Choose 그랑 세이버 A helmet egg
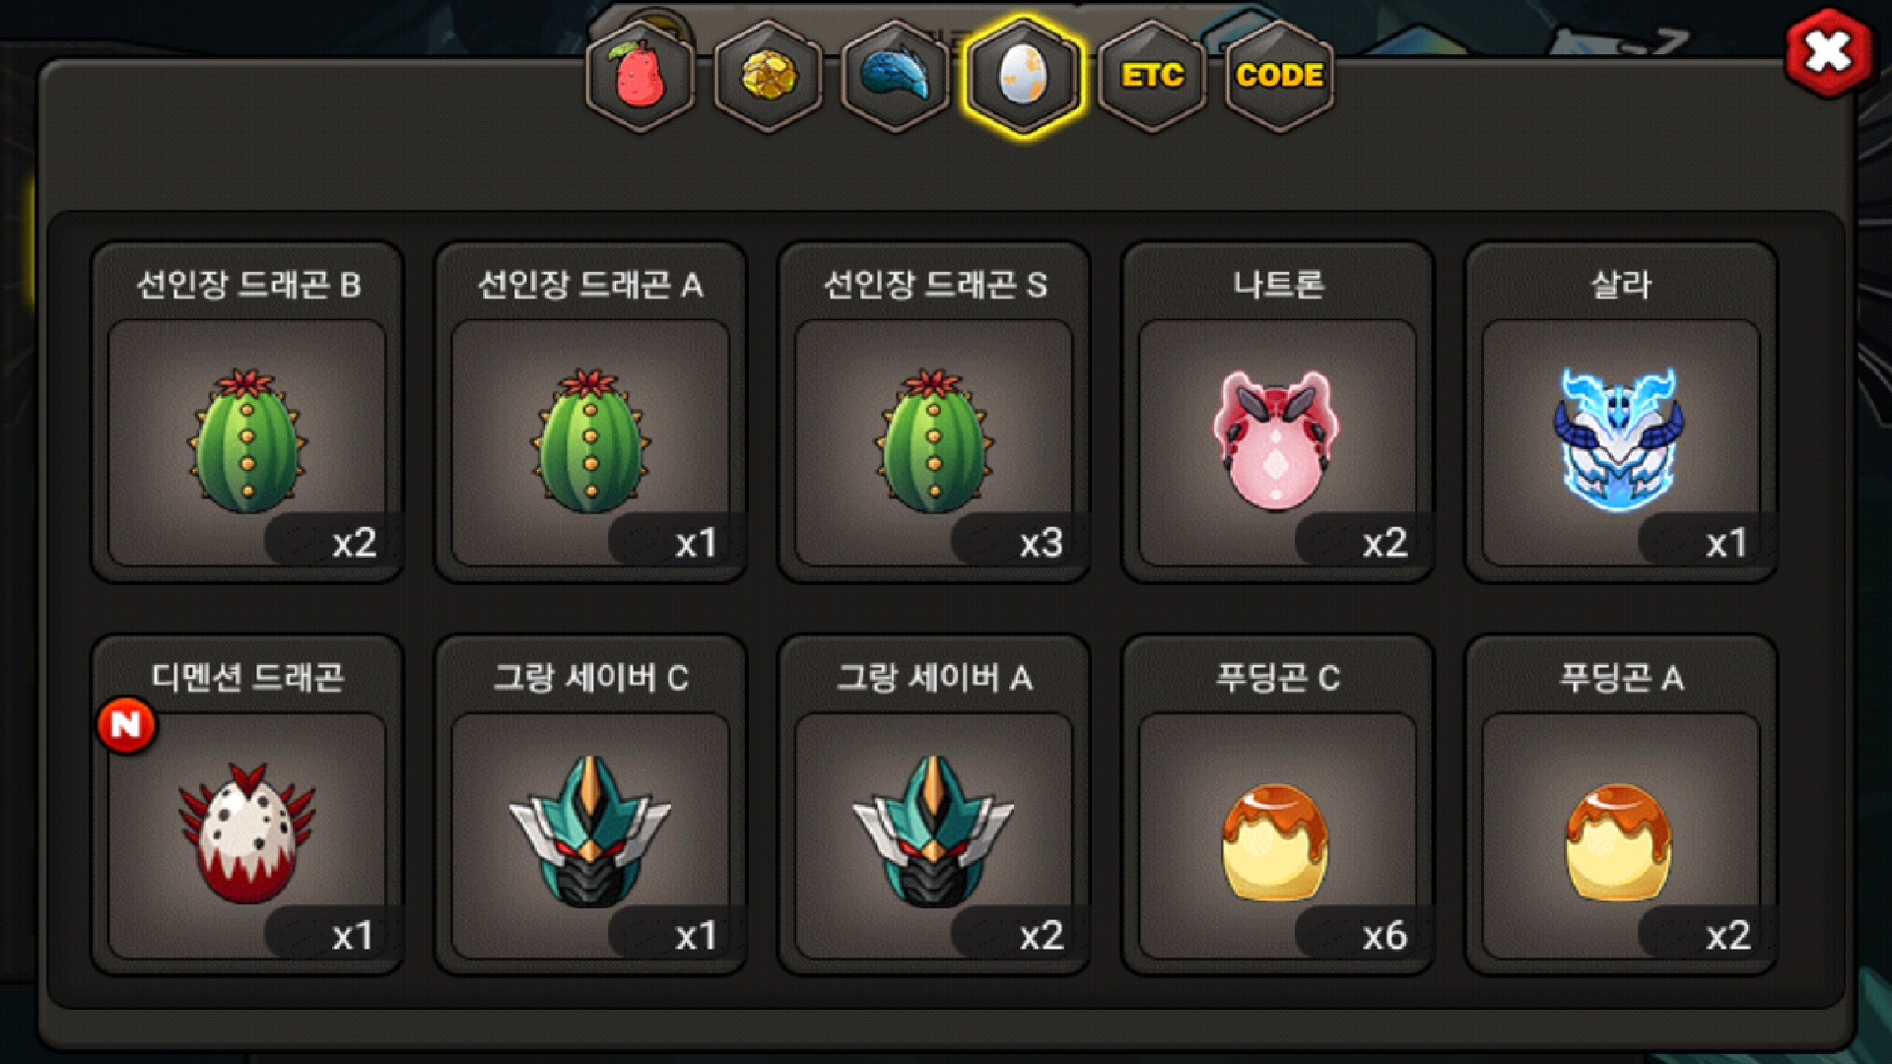 tap(934, 805)
